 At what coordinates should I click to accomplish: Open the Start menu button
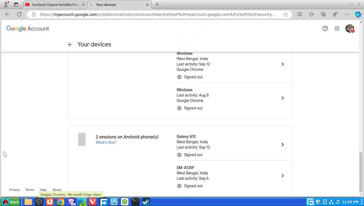[x=11, y=202]
